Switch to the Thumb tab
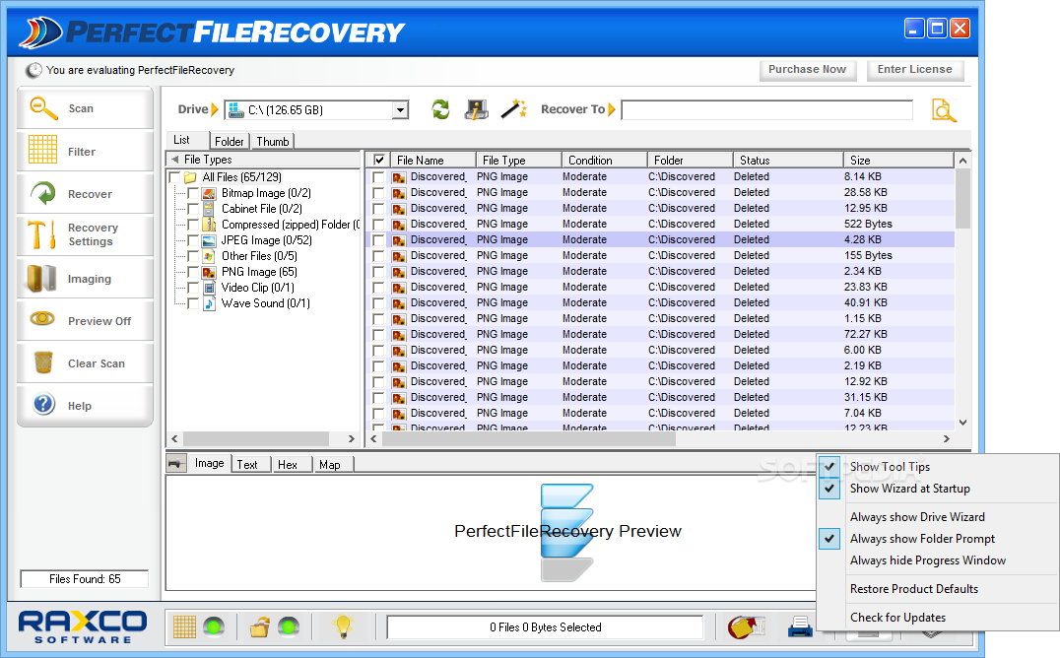The image size is (1060, 658). click(x=273, y=141)
